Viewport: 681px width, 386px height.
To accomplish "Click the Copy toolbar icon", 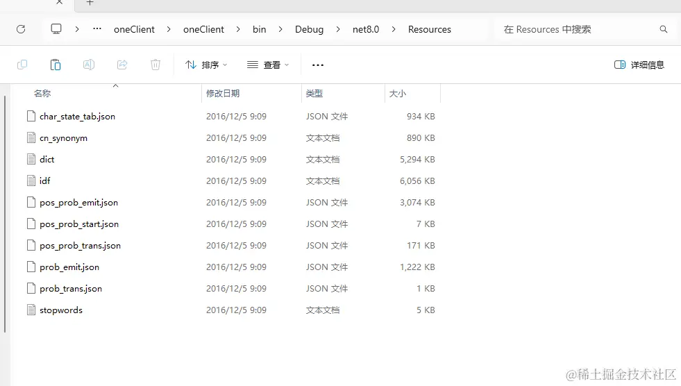I will (22, 65).
